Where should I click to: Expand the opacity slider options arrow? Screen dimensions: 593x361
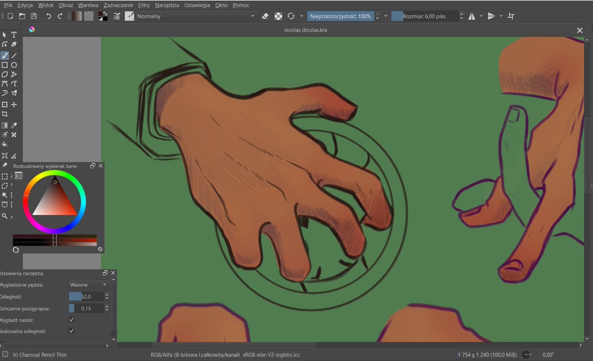(x=386, y=16)
